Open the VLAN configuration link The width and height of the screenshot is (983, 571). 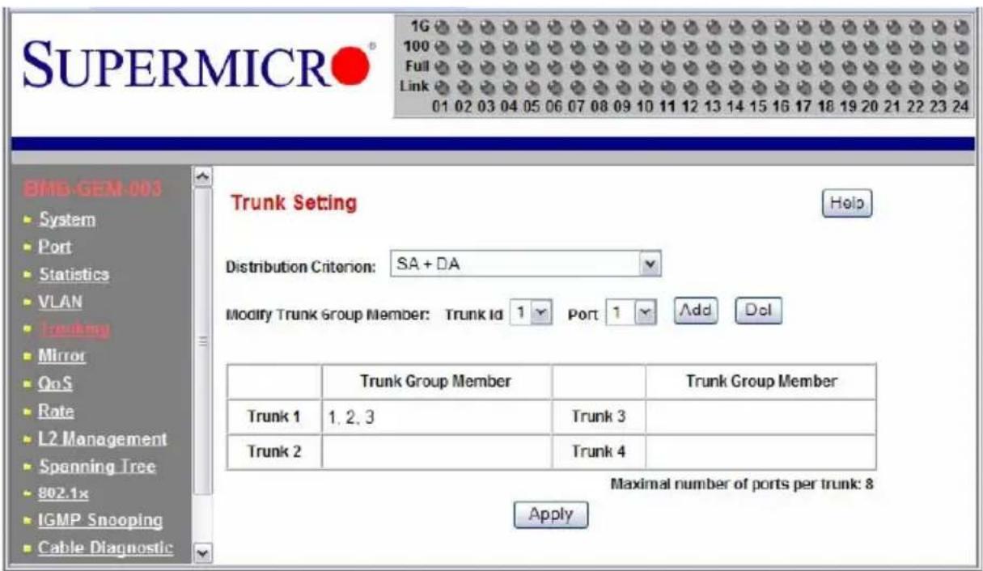click(61, 302)
